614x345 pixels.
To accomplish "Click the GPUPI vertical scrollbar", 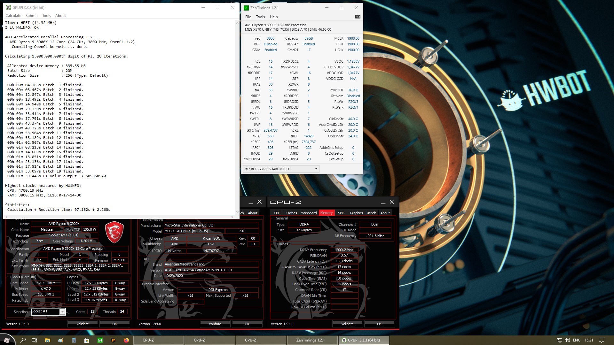I will [237, 117].
